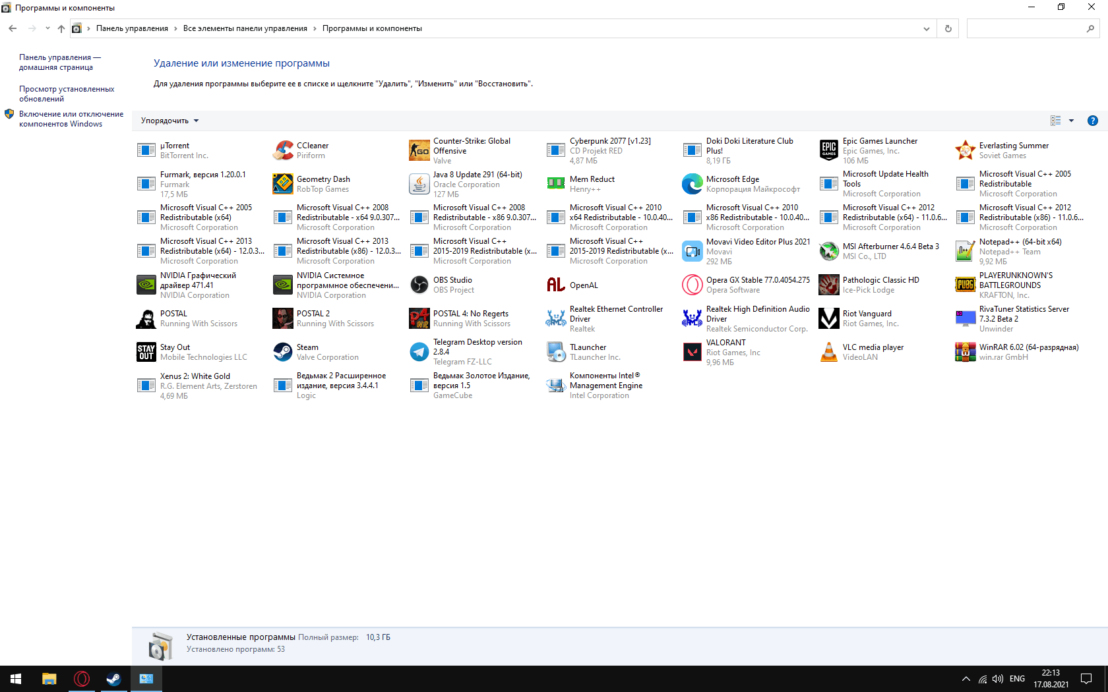
Task: Open Просмотр установленных обновлений link
Action: (x=67, y=94)
